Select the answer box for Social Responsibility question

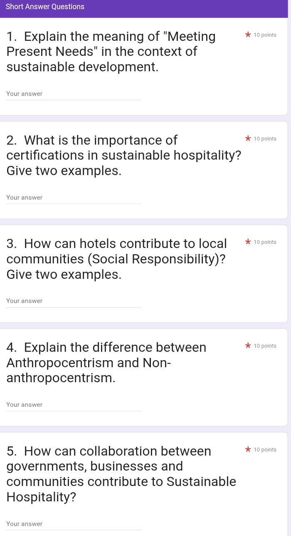coord(73,301)
